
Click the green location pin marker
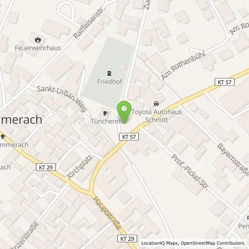click(124, 112)
